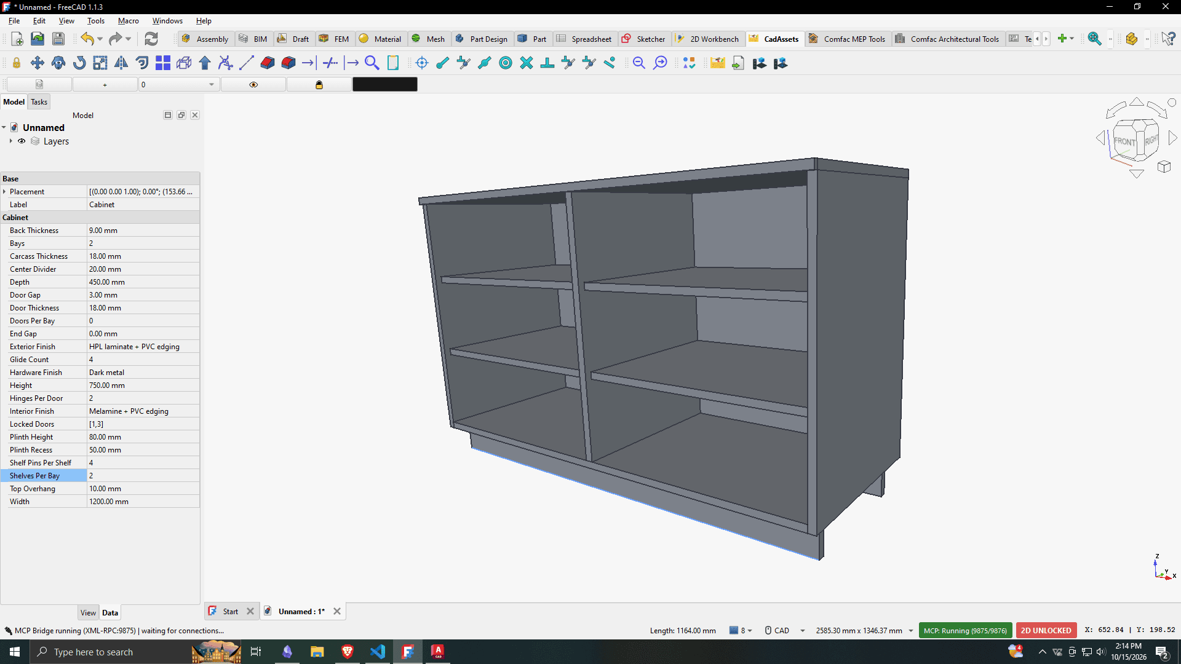Toggle the layer visibility eye button in toolbar

pyautogui.click(x=253, y=84)
